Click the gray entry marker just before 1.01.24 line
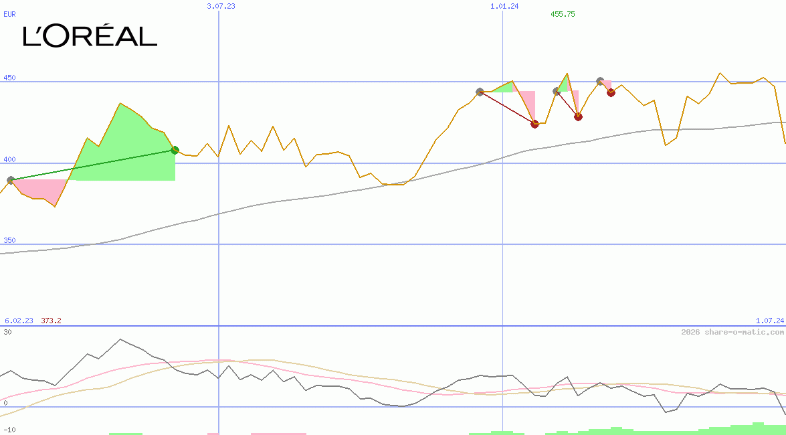786x435 pixels. click(480, 92)
